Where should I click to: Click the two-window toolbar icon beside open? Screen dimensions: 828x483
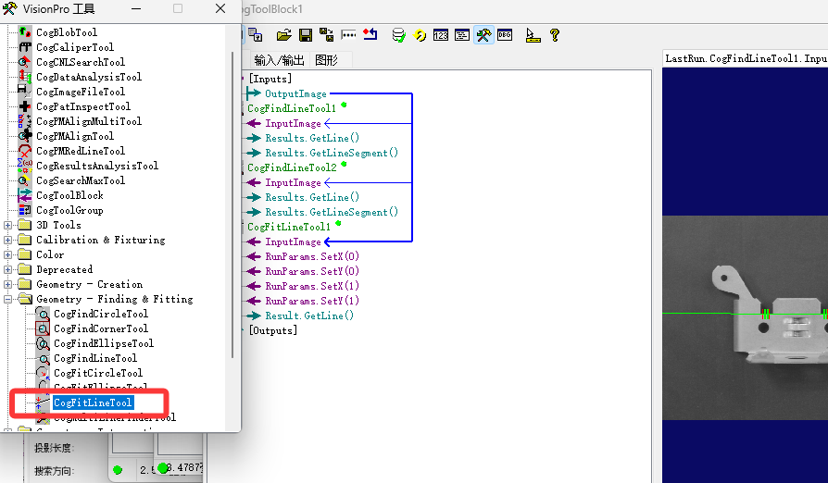[256, 35]
